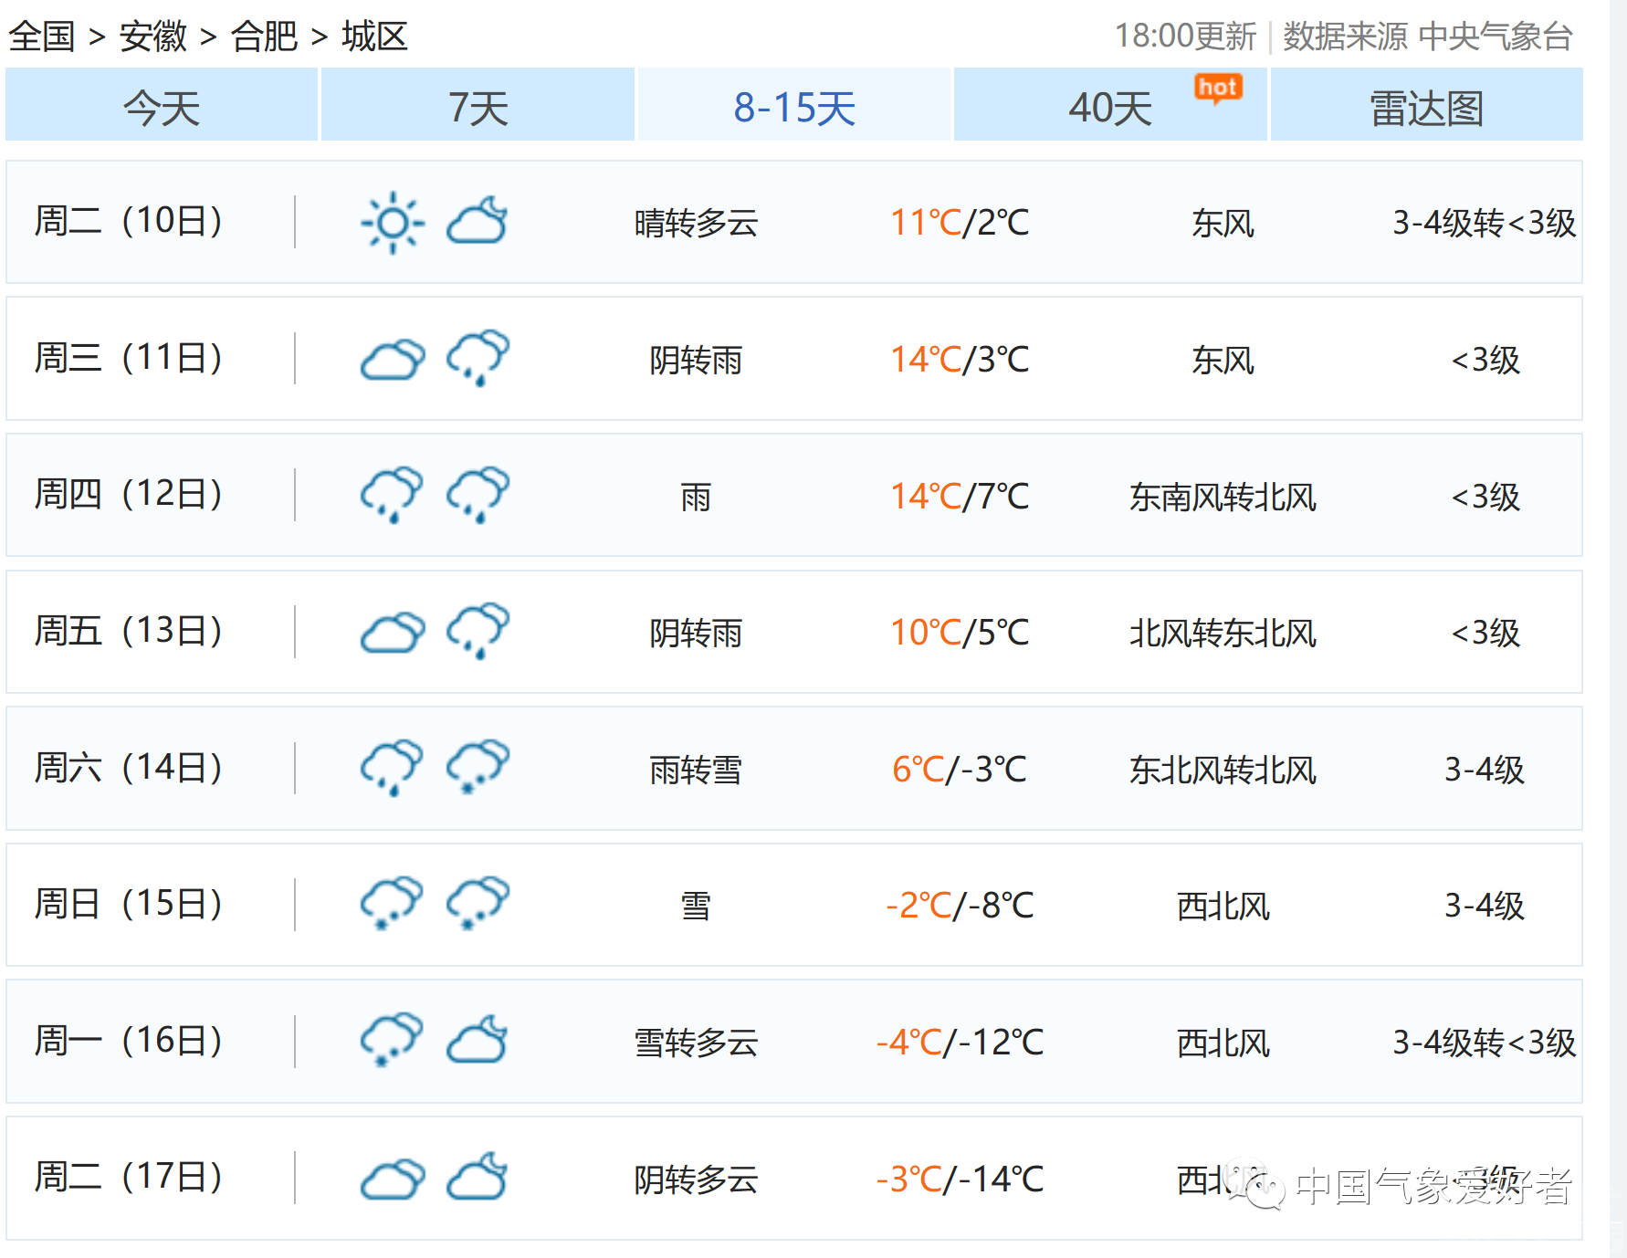This screenshot has width=1627, height=1258.
Task: Click the 晴转多云 weather description
Action: click(697, 223)
